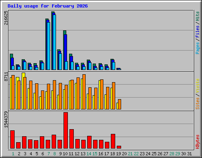Click day label 4 on the x-axis
This screenshot has height=158, width=202.
(x=31, y=154)
